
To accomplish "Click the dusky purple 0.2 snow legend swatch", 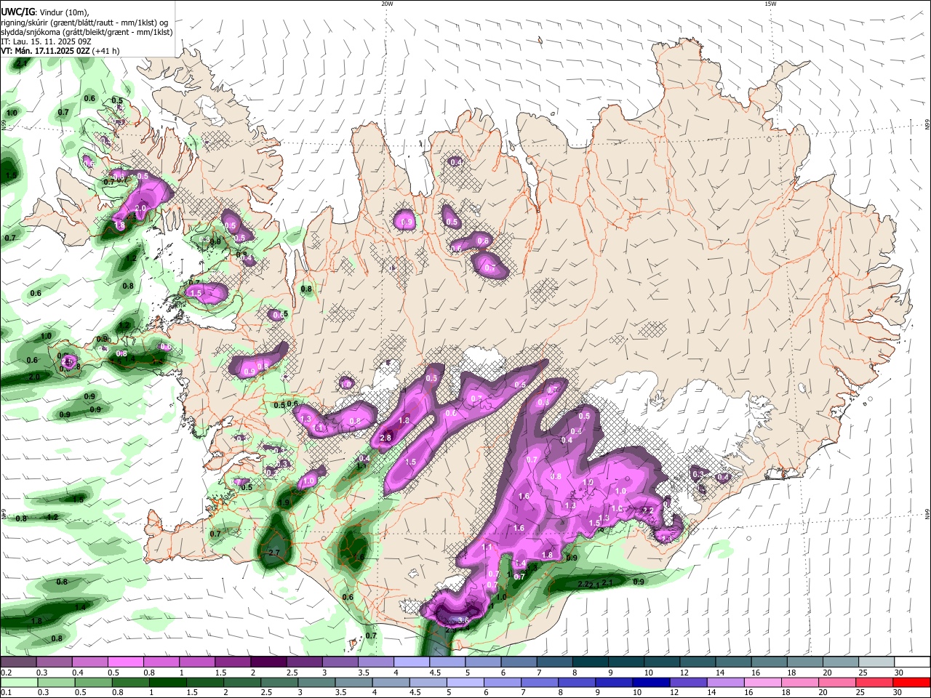I will coord(18,662).
